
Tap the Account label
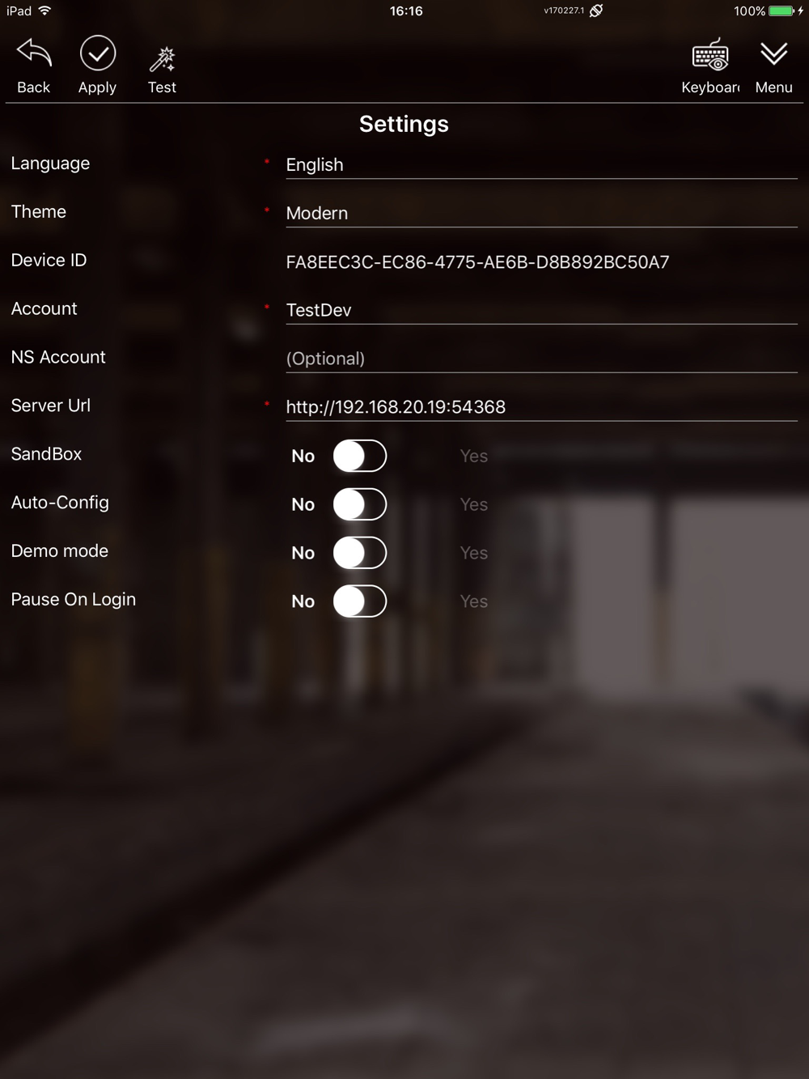[x=44, y=309]
